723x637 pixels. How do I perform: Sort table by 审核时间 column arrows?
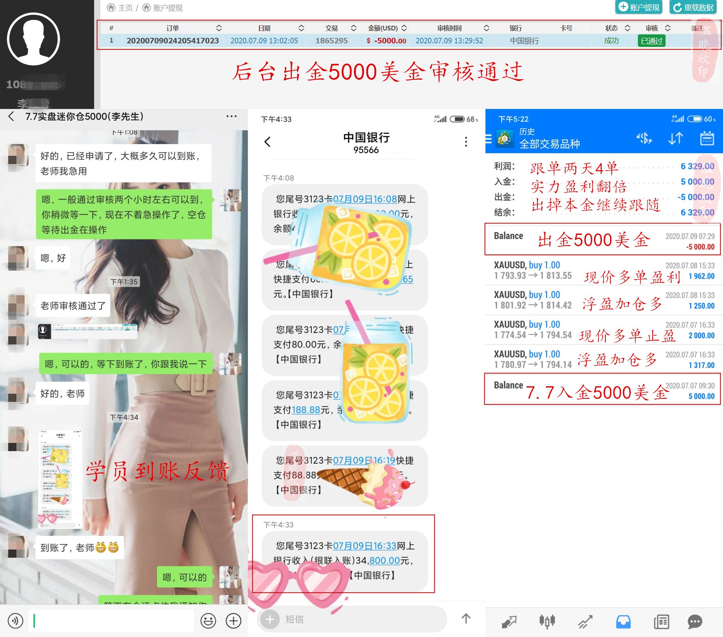pyautogui.click(x=486, y=28)
